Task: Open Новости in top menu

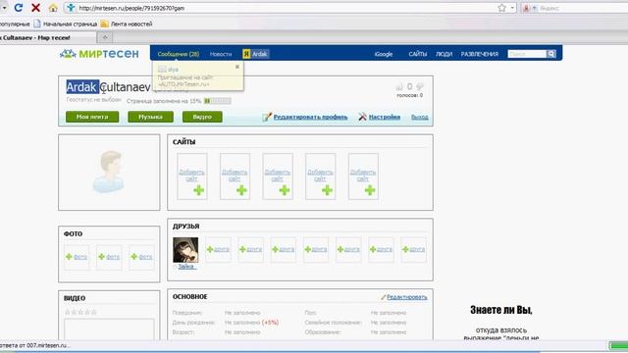Action: coord(221,54)
